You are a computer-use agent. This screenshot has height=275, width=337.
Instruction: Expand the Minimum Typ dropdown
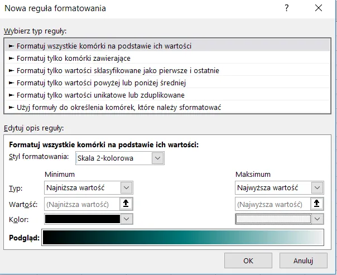127,188
